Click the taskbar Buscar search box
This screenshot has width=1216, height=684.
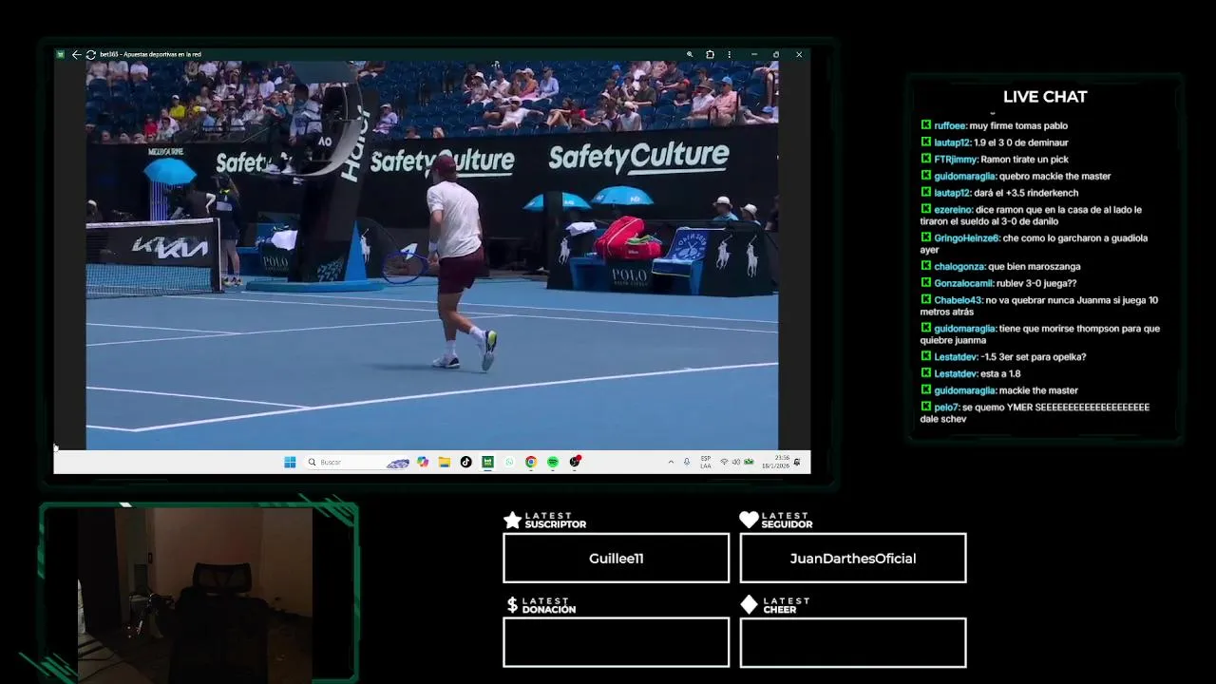click(358, 463)
